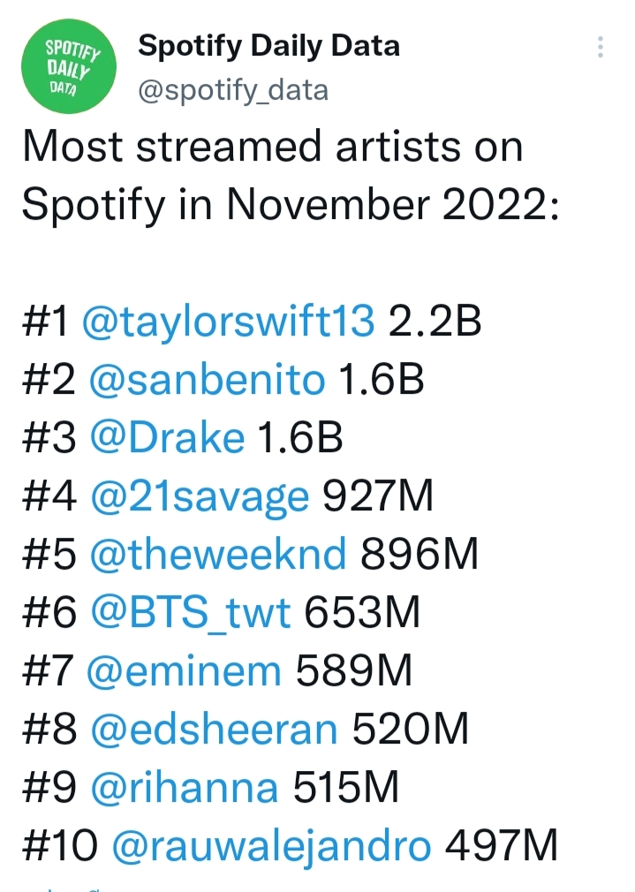Open the @sanbenito mention

click(208, 380)
